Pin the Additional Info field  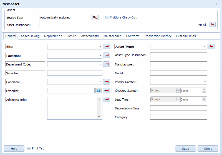[x=107, y=99]
